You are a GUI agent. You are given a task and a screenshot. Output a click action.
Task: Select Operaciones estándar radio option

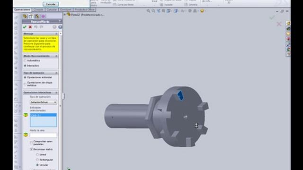25,77
